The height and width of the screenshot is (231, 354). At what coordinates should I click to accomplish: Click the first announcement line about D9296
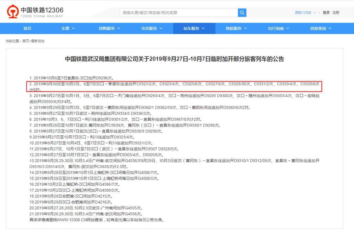(x=71, y=78)
